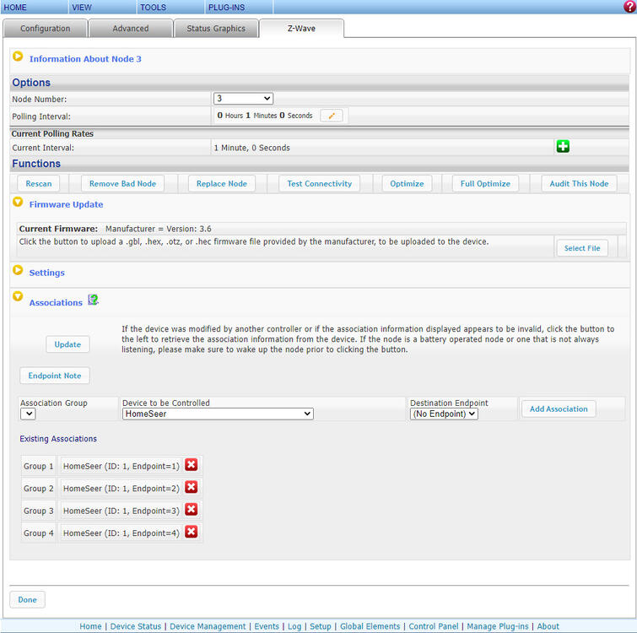Open the Node Number dropdown

(x=243, y=99)
